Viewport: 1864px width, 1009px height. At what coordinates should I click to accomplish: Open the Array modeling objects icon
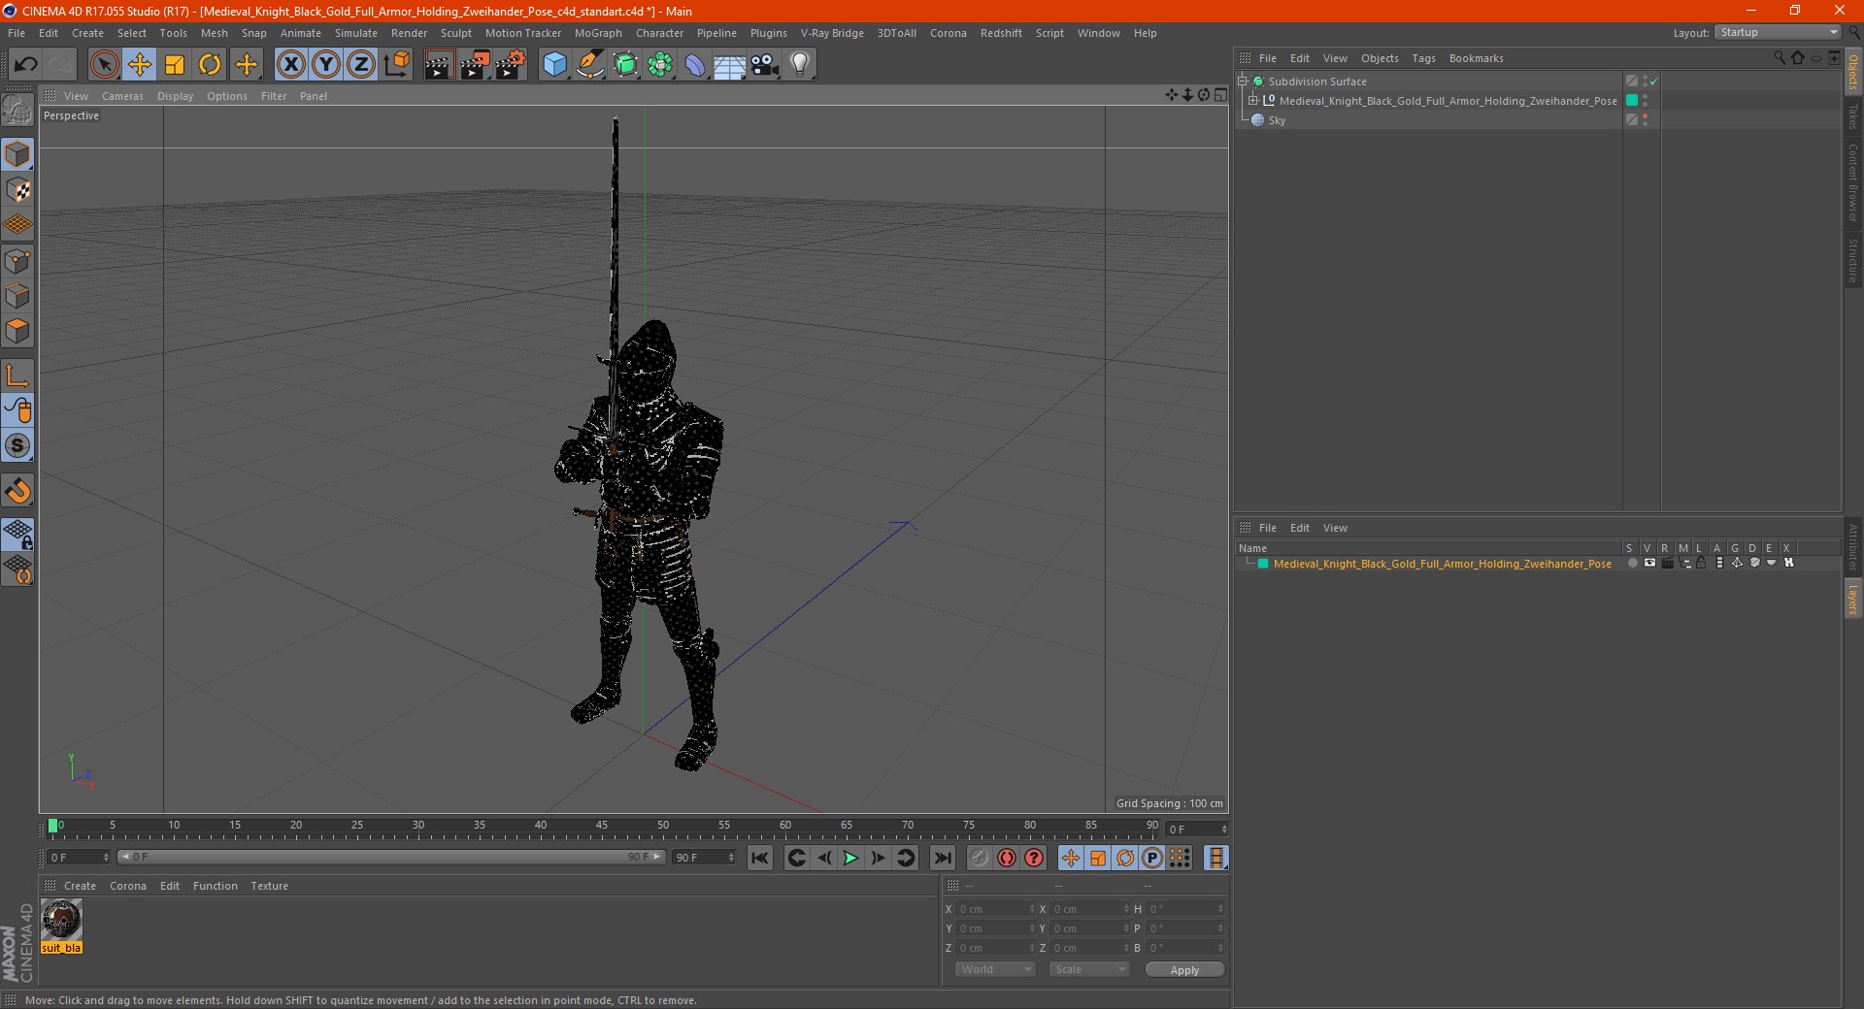point(660,65)
